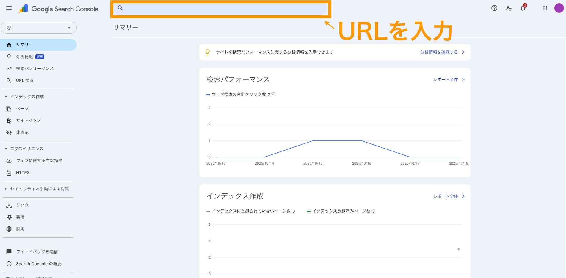The height and width of the screenshot is (278, 566).
Task: Toggle the ウェブ検索の合計クリック数 legend
Action: (241, 94)
